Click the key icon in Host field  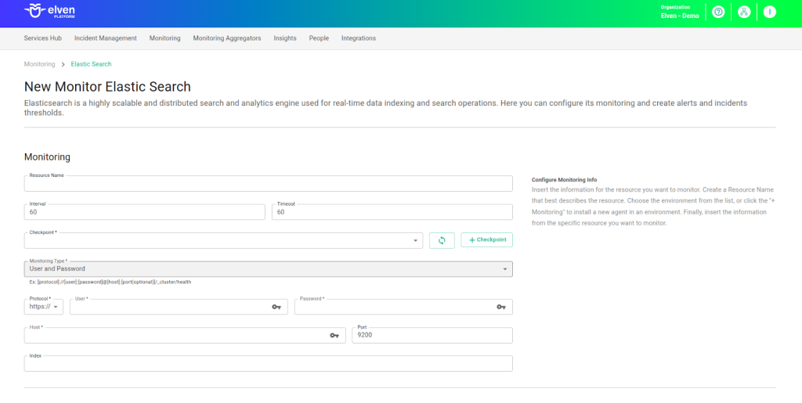click(x=334, y=335)
